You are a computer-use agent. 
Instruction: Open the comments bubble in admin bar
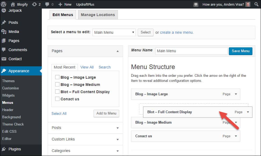coord(47,4)
